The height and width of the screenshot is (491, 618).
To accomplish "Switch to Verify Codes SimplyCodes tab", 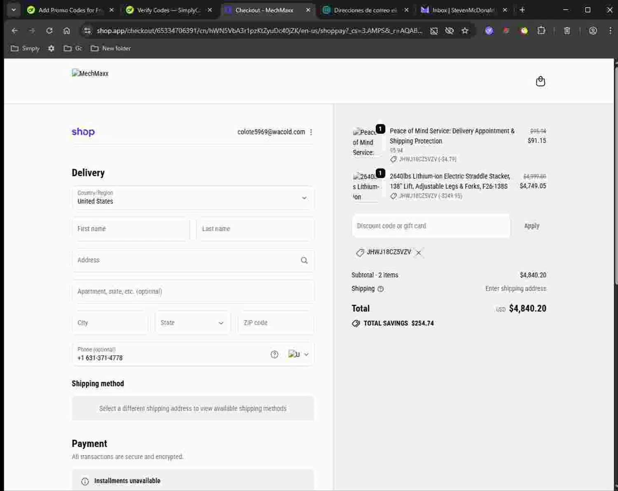I will pyautogui.click(x=168, y=10).
